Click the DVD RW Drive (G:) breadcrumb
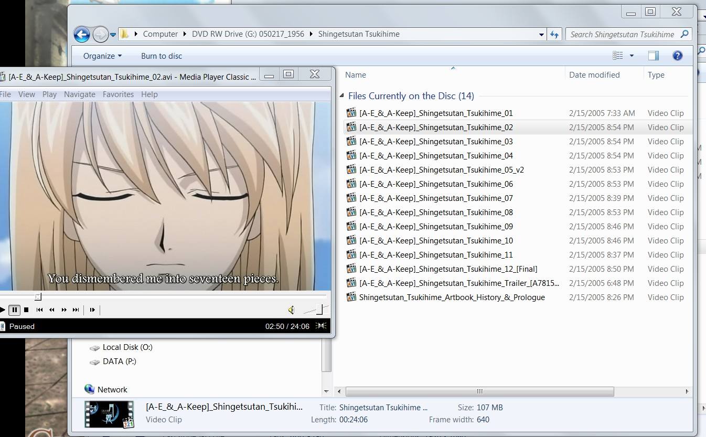Image resolution: width=706 pixels, height=437 pixels. pos(248,34)
